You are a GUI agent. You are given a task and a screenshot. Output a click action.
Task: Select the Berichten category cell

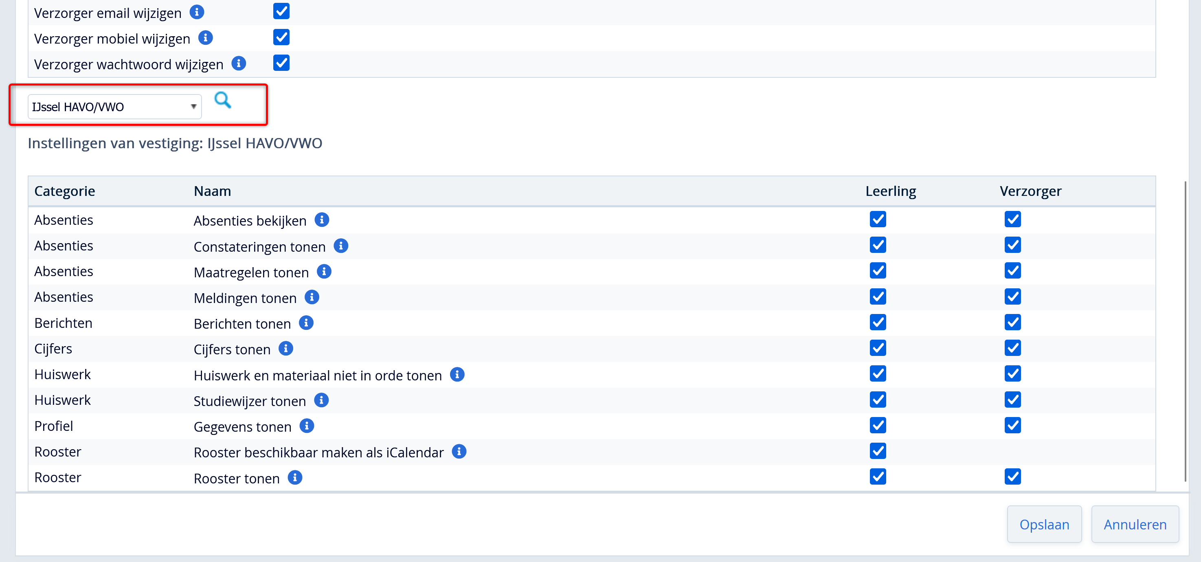click(x=64, y=323)
